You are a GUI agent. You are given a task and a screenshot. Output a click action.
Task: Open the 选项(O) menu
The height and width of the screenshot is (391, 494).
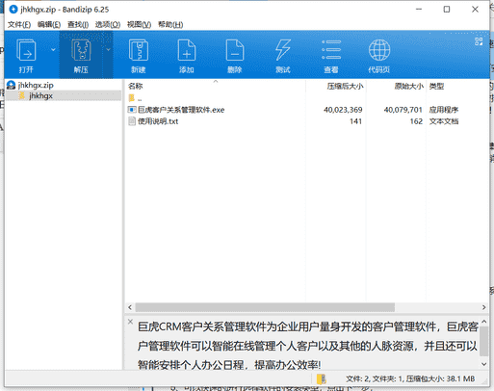click(108, 25)
